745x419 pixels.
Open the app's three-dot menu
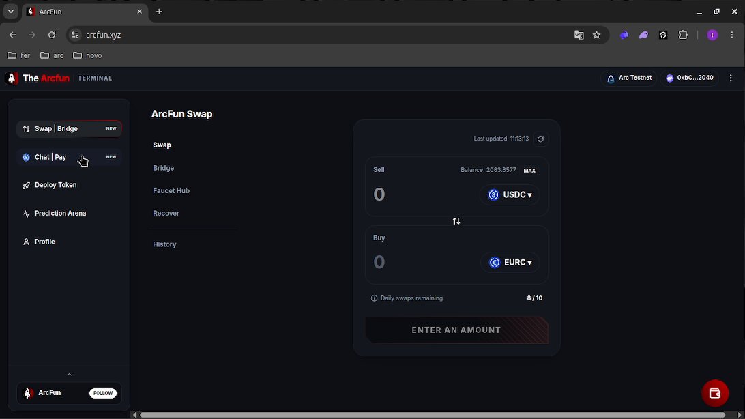[731, 78]
